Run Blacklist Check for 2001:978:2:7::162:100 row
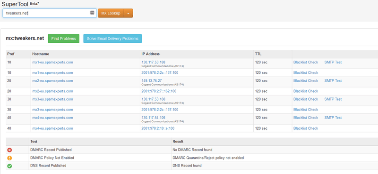The height and width of the screenshot is (174, 378). coord(306,91)
